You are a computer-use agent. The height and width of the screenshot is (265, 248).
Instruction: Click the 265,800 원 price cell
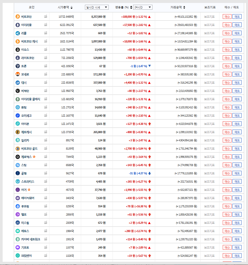(99, 132)
